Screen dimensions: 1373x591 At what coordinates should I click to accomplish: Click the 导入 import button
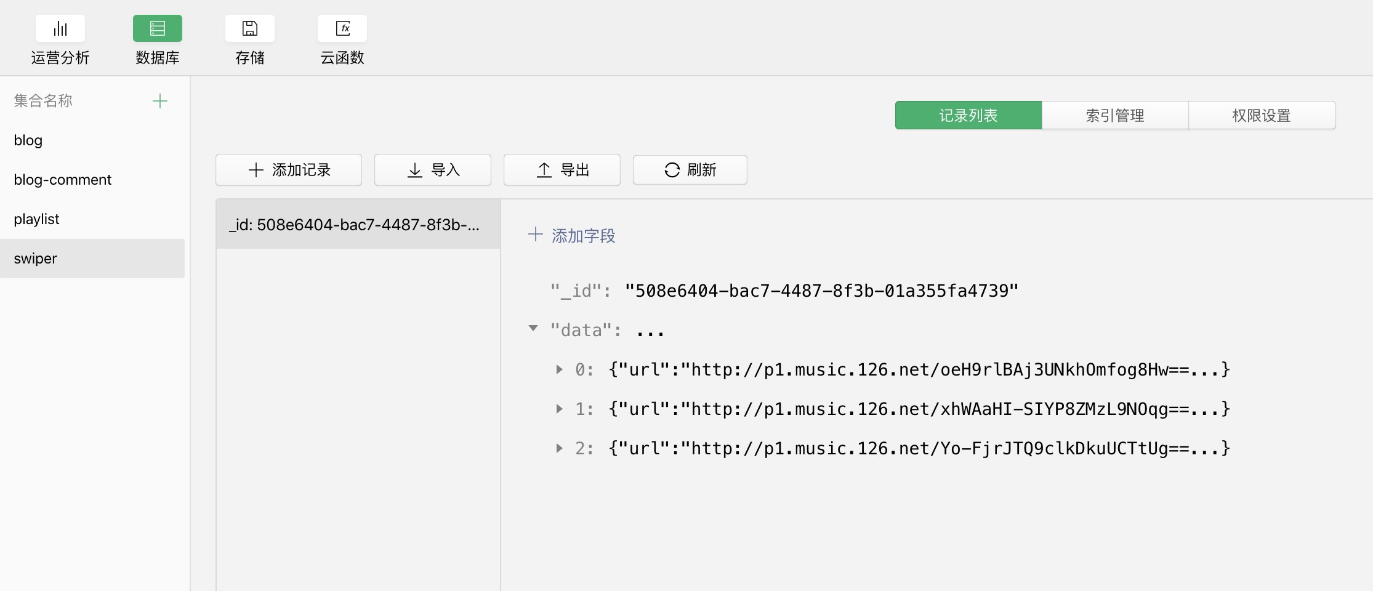point(433,170)
